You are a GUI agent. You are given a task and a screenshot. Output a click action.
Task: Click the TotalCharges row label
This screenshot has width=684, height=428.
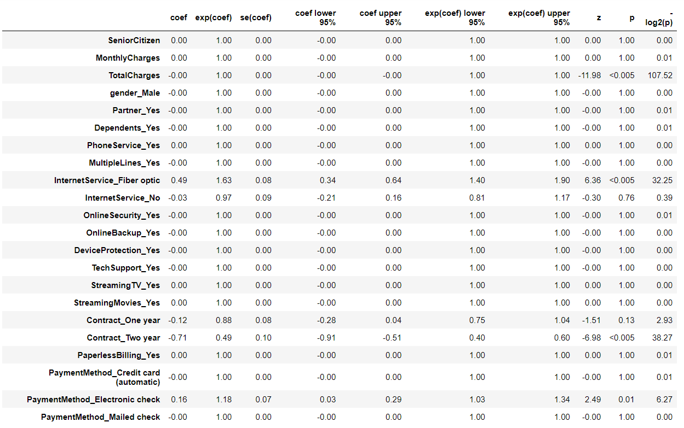click(134, 75)
